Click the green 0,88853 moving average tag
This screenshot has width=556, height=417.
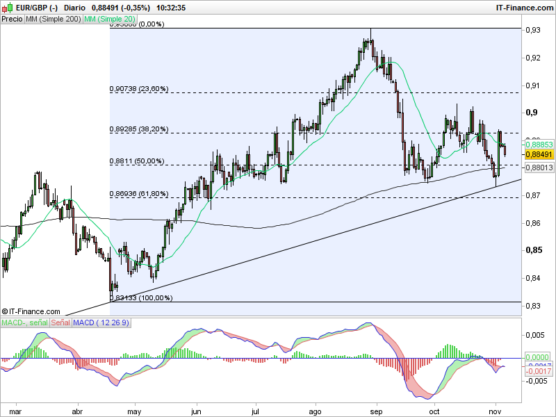tap(539, 145)
